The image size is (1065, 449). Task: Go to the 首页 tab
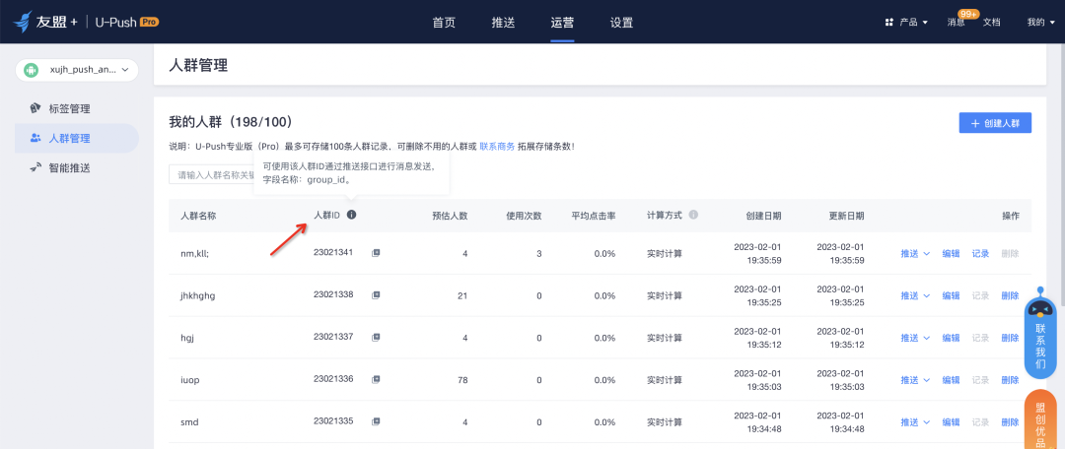[x=444, y=23]
